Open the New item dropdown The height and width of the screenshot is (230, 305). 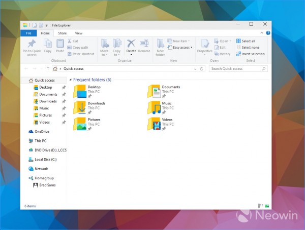point(181,41)
